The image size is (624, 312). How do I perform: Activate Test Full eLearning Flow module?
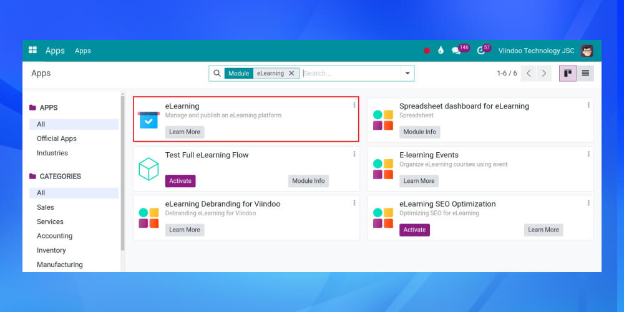180,181
